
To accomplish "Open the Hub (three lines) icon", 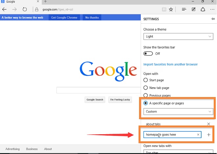I will pos(184,10).
